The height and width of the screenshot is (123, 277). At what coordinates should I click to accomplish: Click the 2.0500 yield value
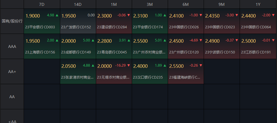[x=69, y=66]
